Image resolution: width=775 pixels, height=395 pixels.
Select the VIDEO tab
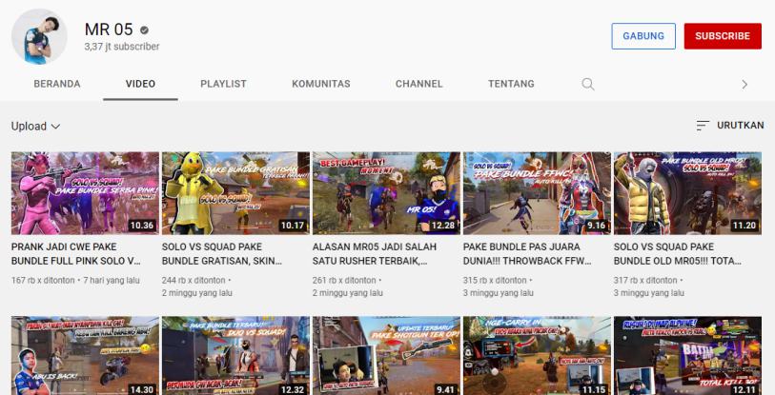pos(140,84)
